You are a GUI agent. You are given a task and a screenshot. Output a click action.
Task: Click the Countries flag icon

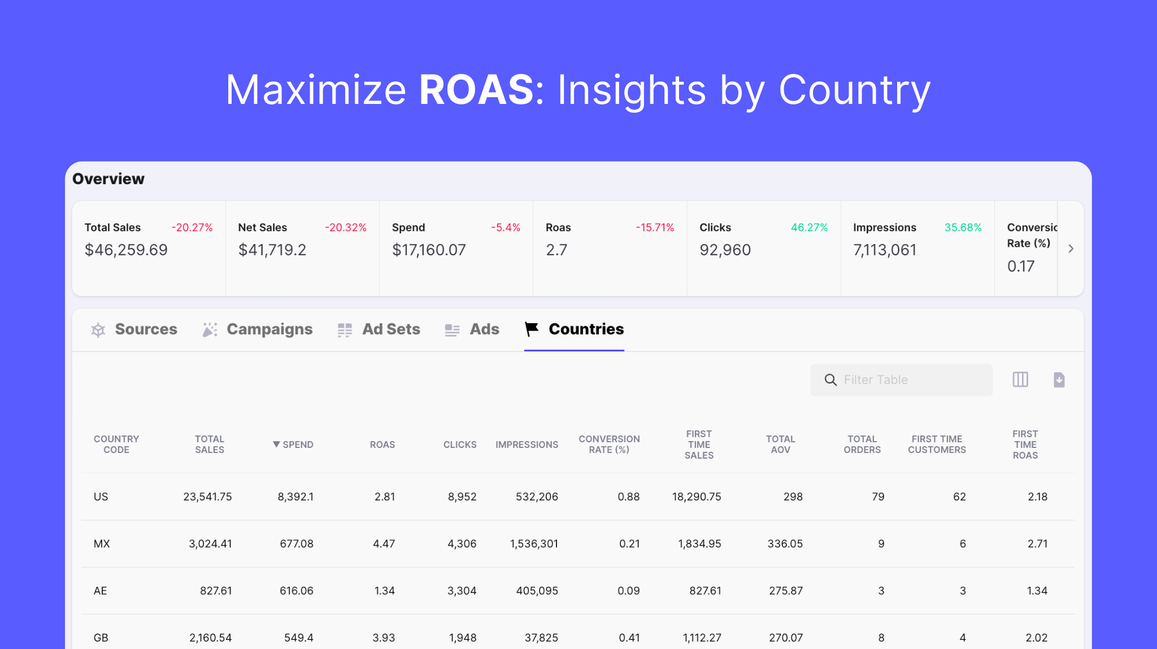532,329
